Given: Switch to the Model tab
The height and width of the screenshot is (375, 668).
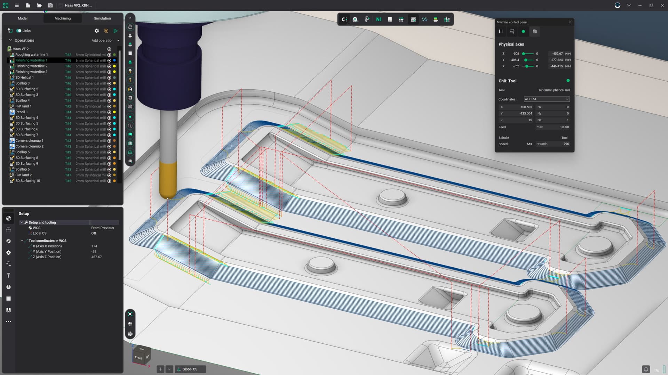Looking at the screenshot, I should point(23,18).
